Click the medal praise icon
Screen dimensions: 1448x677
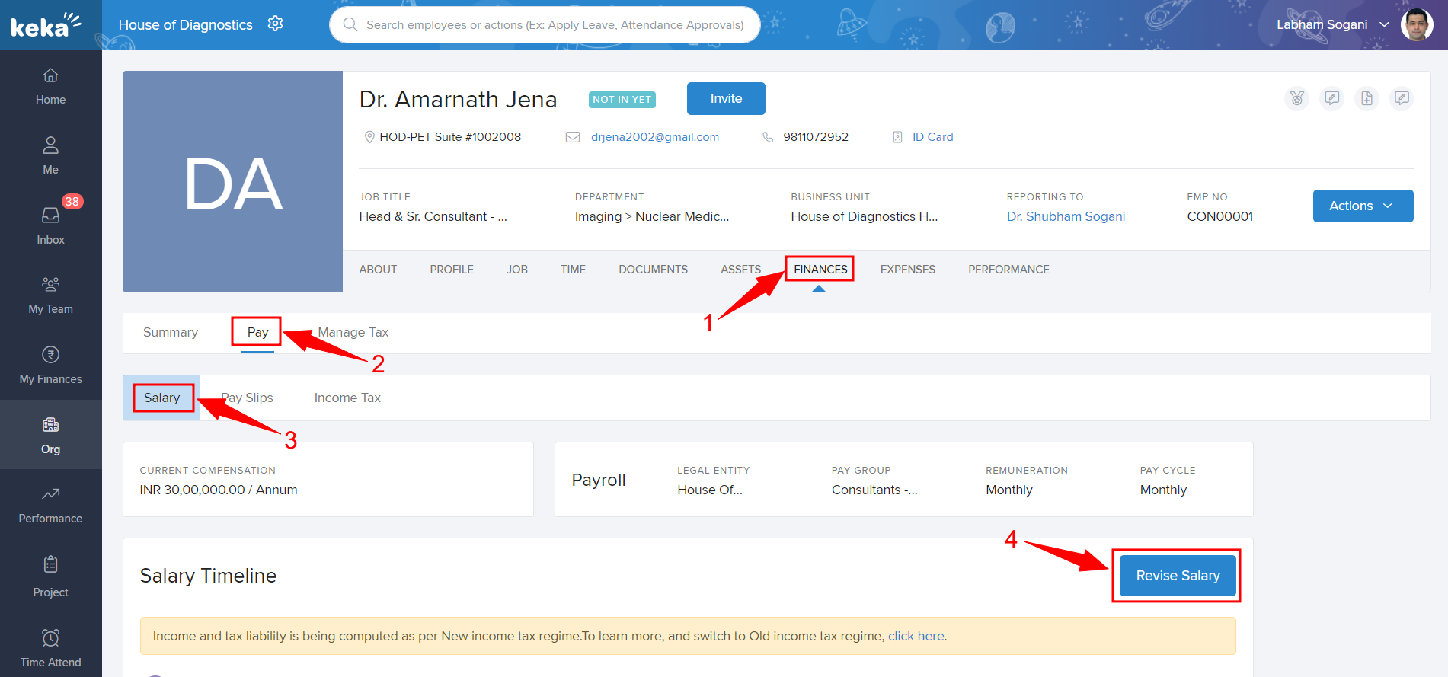coord(1296,98)
